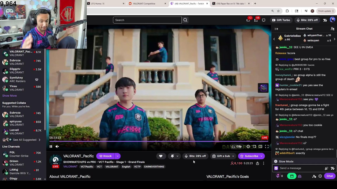The image size is (337, 189).
Task: Switch to the Home / X browser tab
Action: pyautogui.click(x=105, y=4)
